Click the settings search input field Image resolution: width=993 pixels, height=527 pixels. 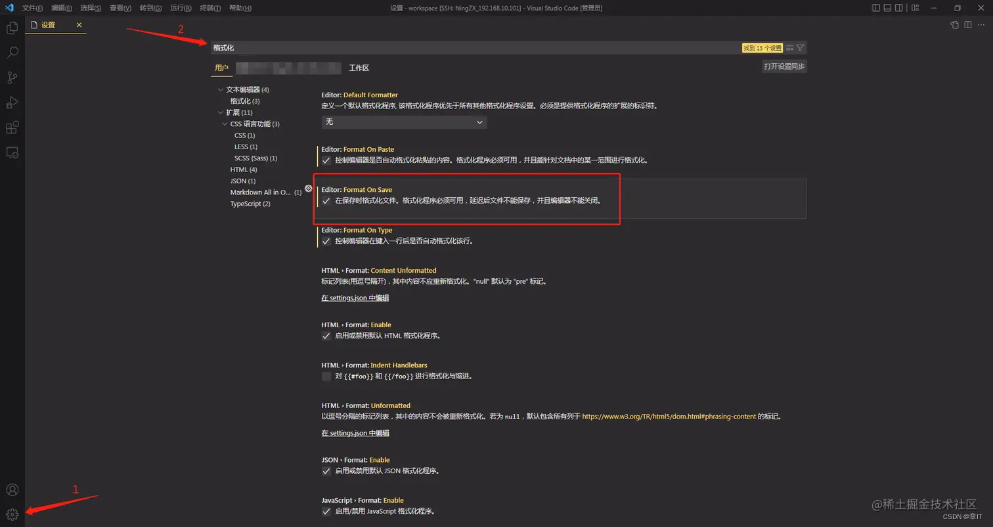(x=475, y=48)
